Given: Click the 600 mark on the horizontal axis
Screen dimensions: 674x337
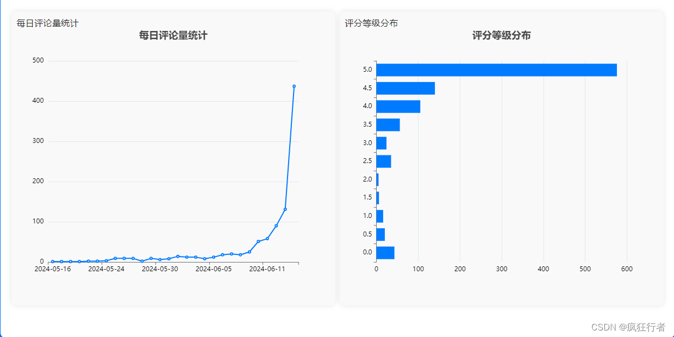Looking at the screenshot, I should pyautogui.click(x=628, y=268).
